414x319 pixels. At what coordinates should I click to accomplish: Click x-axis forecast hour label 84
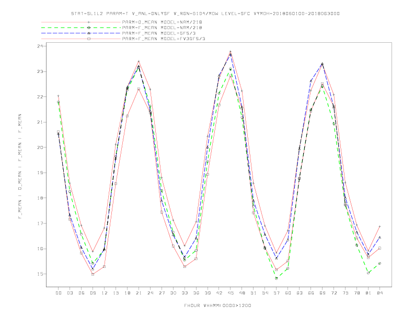click(x=379, y=293)
